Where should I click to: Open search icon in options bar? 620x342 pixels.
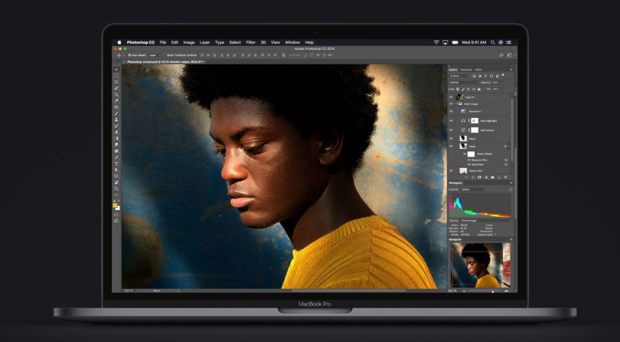pyautogui.click(x=501, y=55)
